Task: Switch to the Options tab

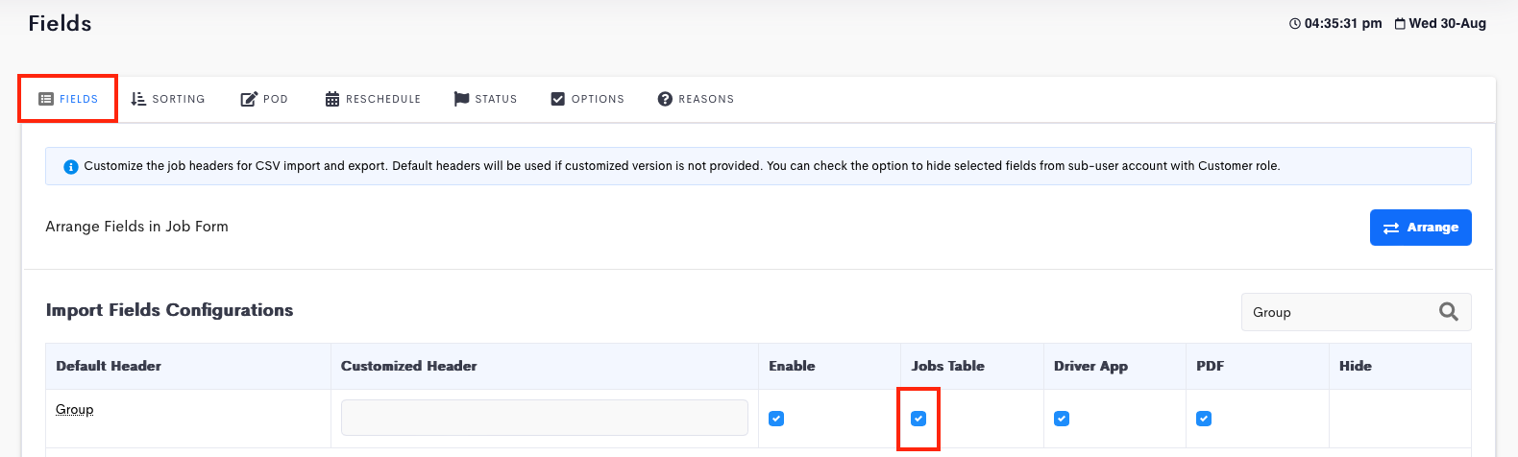Action: (587, 99)
